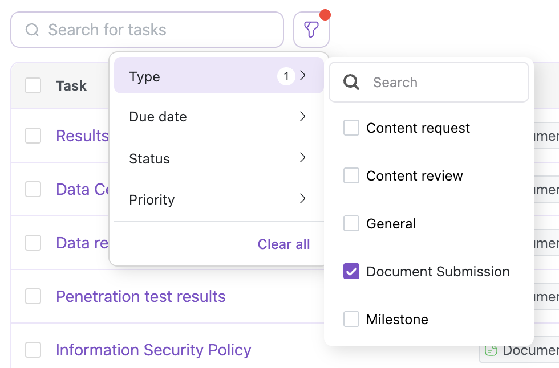559x368 pixels.
Task: Select the Penetration test results row checkbox
Action: [33, 297]
